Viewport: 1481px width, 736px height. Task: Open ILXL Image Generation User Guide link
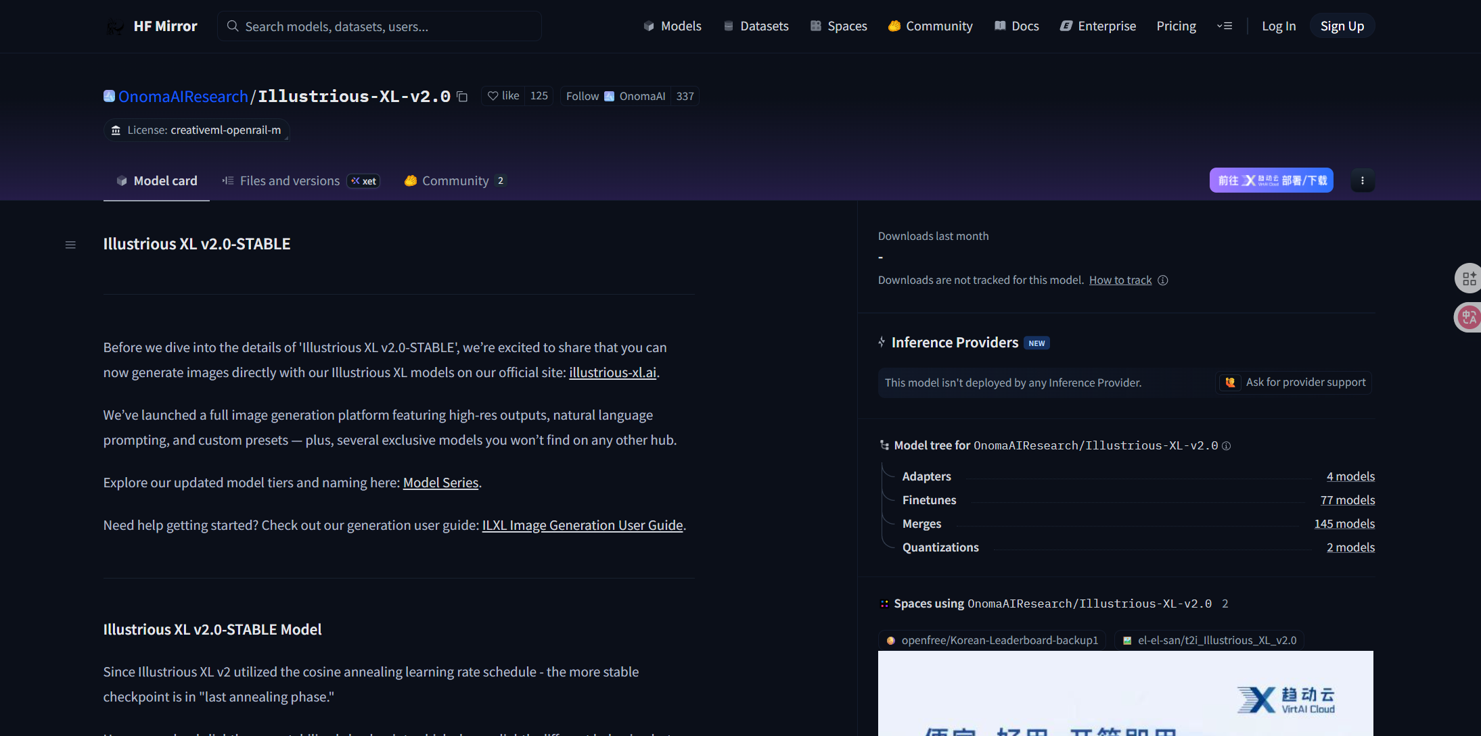tap(583, 526)
